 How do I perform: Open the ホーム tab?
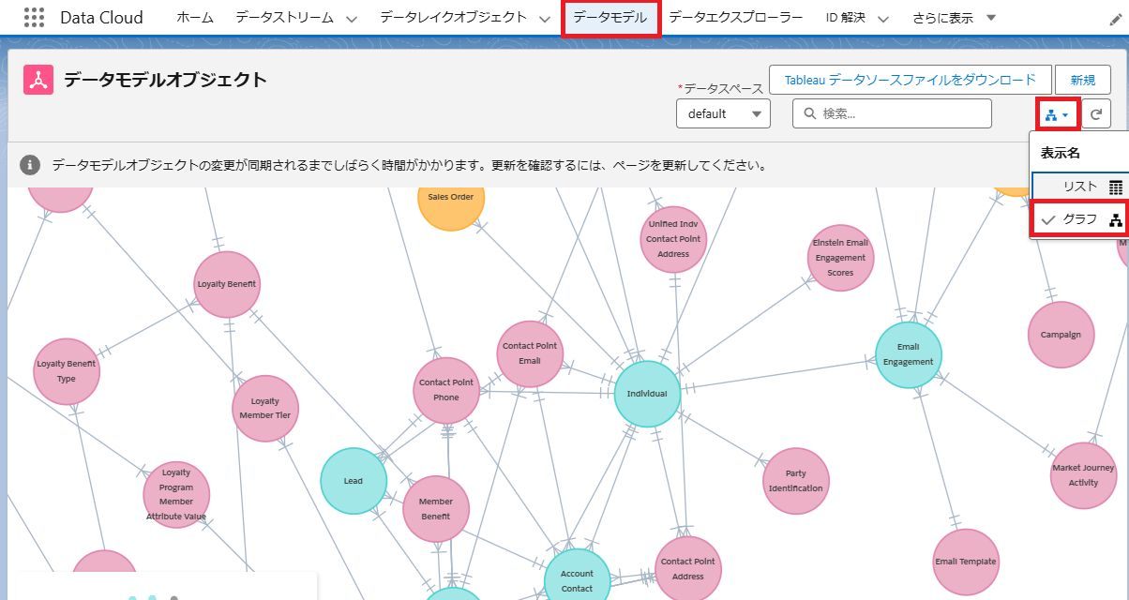coord(195,18)
